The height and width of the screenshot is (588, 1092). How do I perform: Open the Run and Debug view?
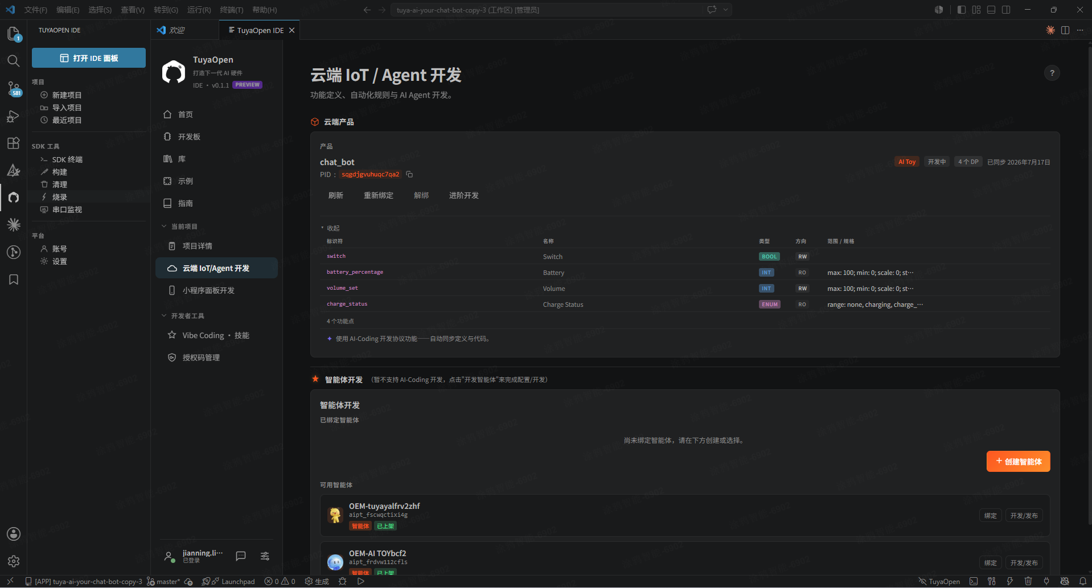coord(14,116)
